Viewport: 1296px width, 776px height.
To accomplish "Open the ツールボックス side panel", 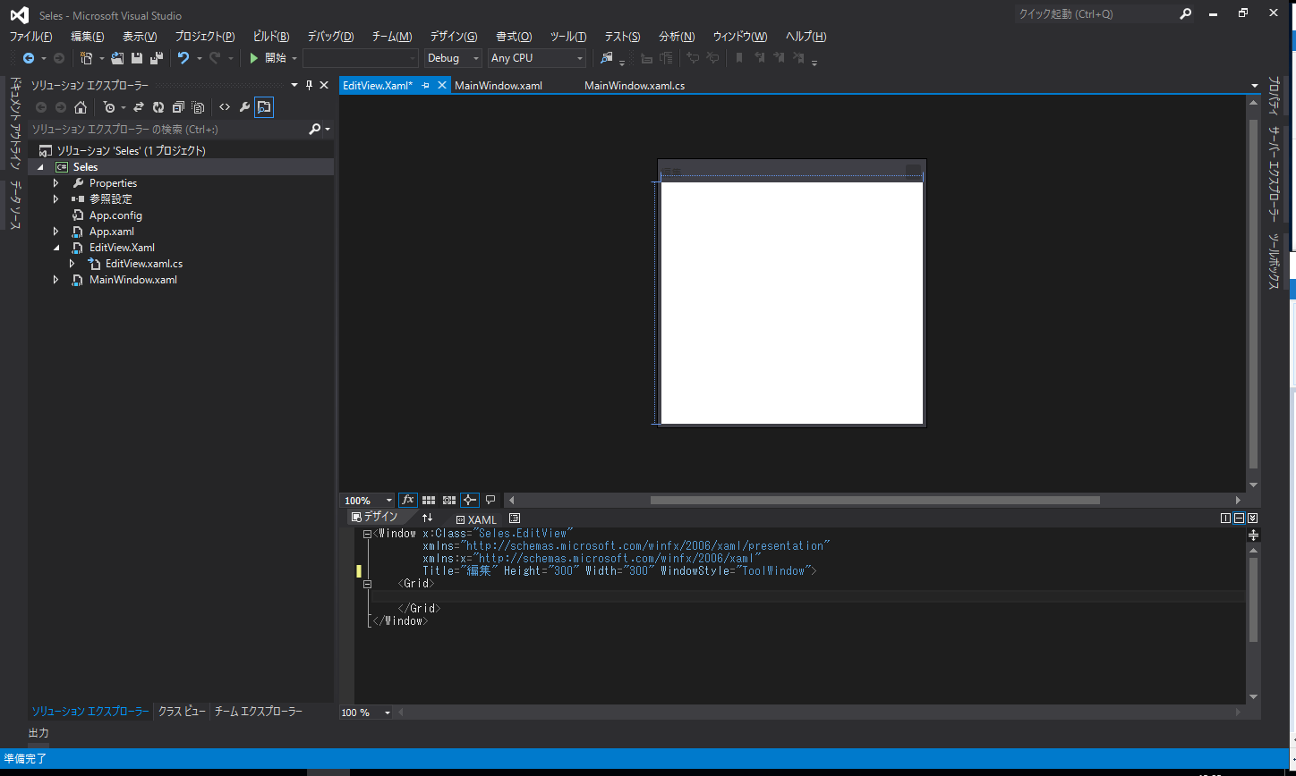I will [x=1273, y=261].
